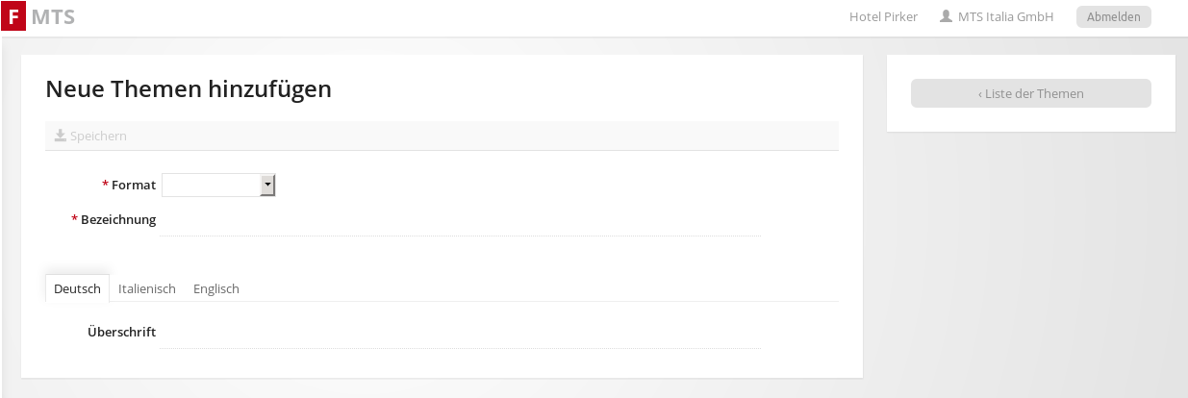
Task: Open the Format combo box field
Action: coord(212,185)
